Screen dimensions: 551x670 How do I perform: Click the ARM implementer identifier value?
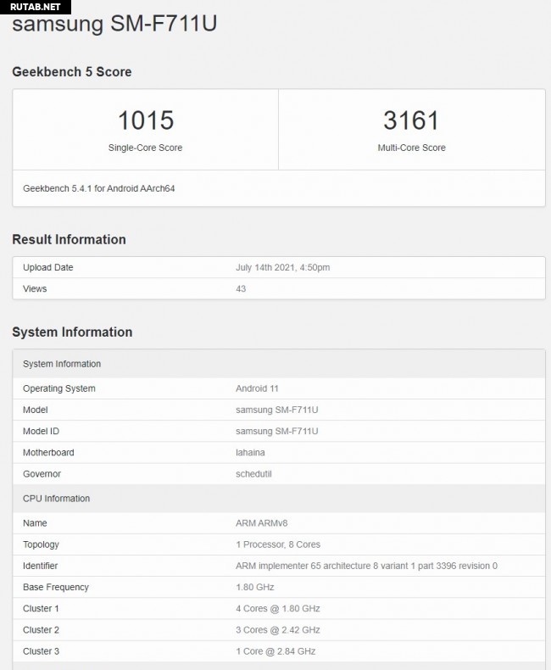pos(366,566)
